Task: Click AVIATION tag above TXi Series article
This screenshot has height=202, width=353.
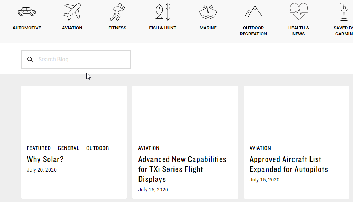Action: pyautogui.click(x=149, y=148)
